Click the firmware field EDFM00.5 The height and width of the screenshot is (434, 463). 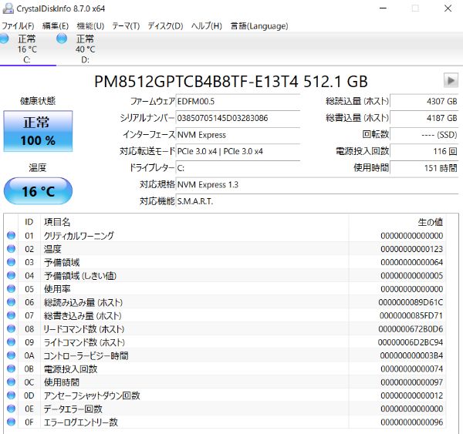click(x=238, y=102)
